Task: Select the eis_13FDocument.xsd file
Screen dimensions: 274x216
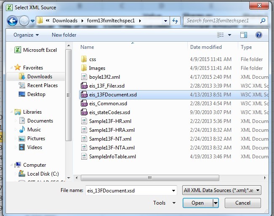Action: [x=174, y=95]
